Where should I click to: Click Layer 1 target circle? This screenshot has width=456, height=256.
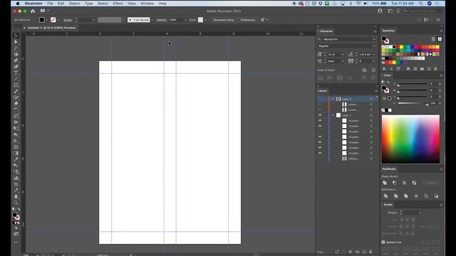(371, 115)
